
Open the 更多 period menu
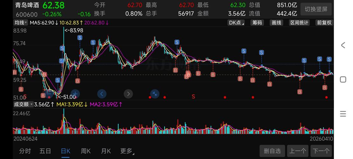pos(127,151)
